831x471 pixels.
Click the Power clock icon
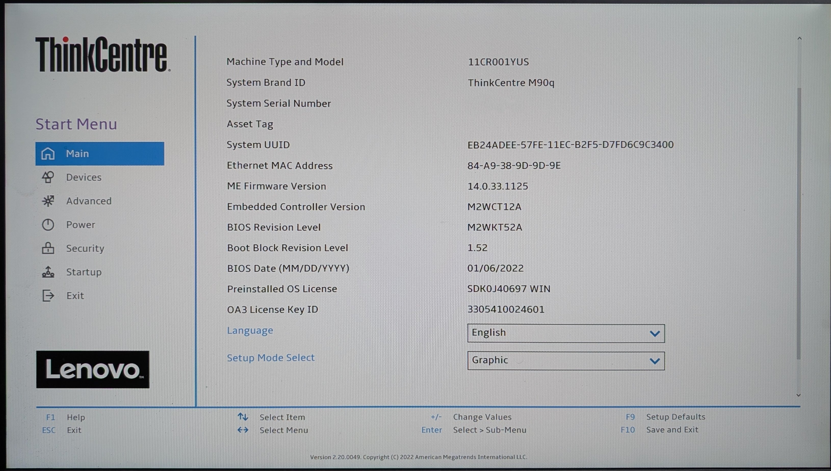(x=48, y=225)
